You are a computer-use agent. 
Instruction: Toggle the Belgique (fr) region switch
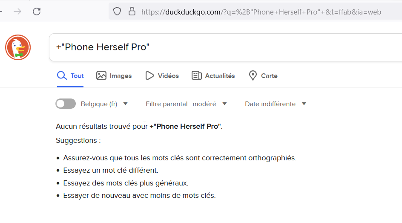66,104
